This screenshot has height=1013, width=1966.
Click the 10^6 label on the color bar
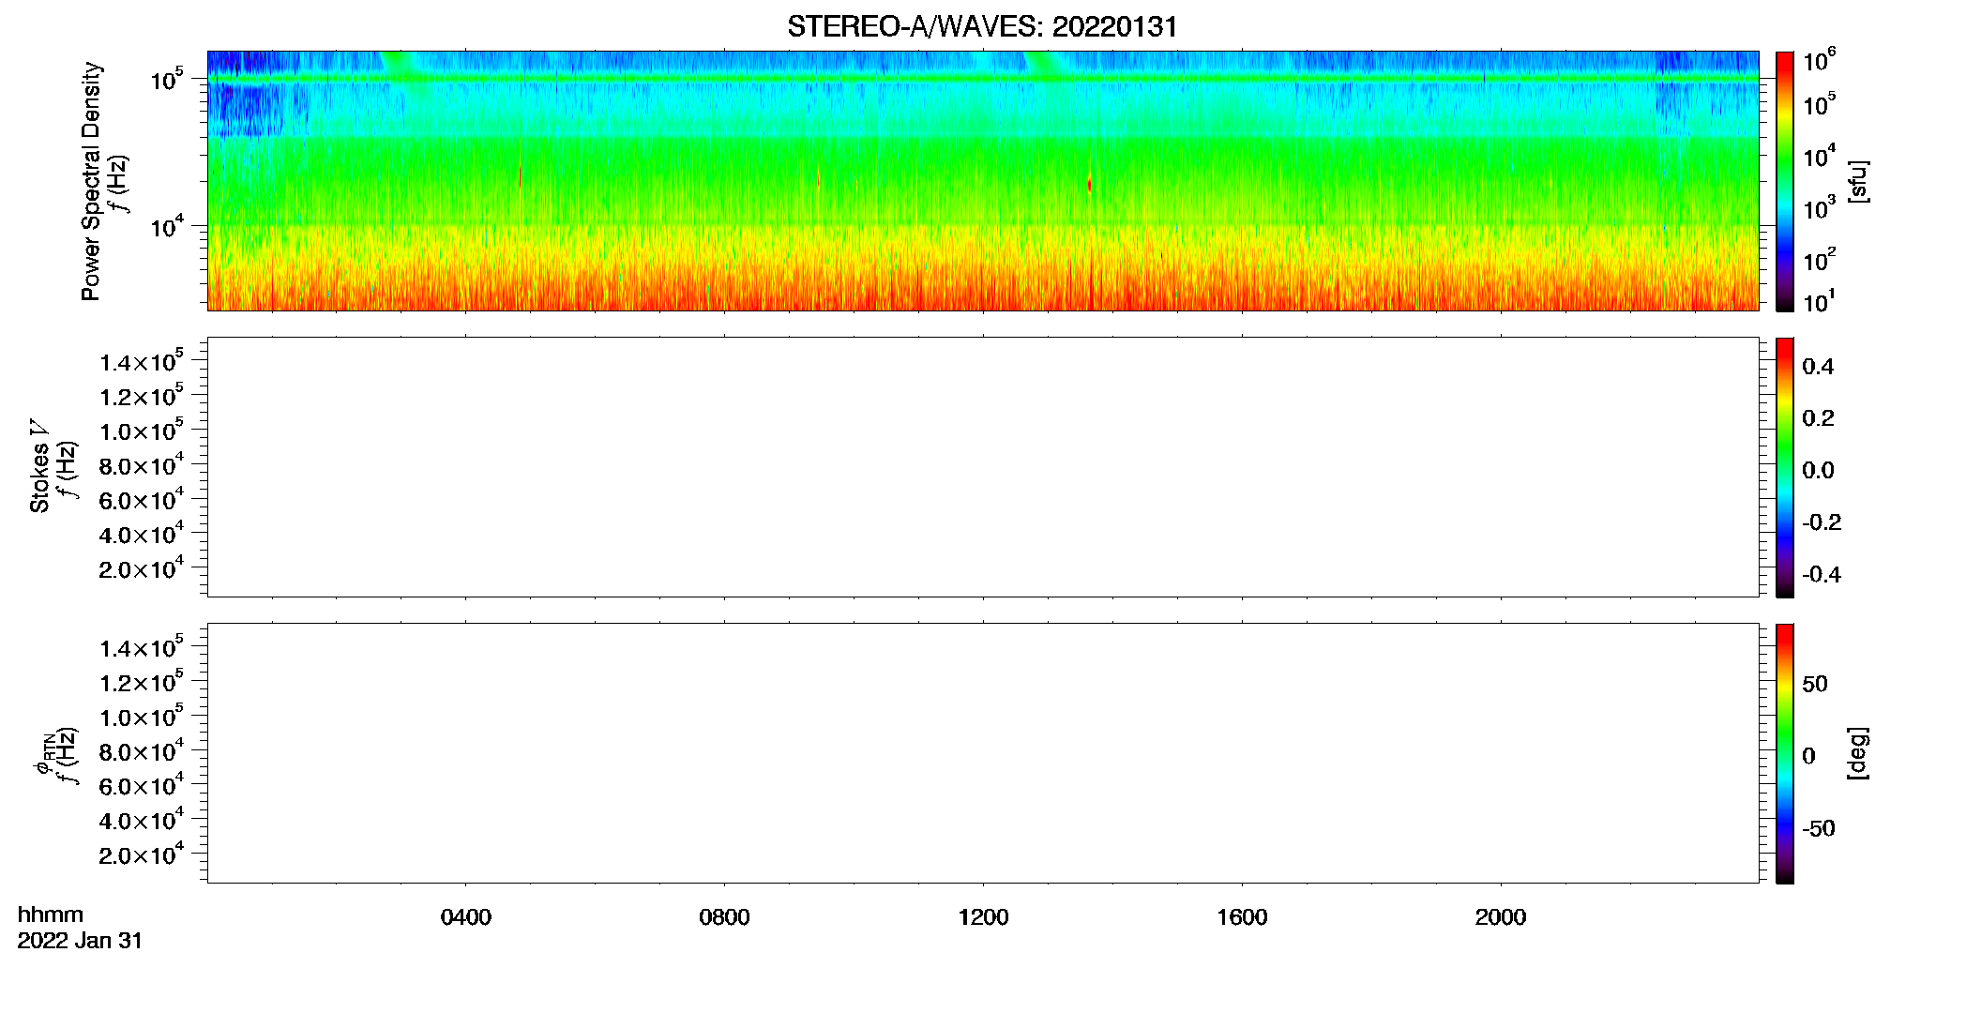tap(1820, 61)
